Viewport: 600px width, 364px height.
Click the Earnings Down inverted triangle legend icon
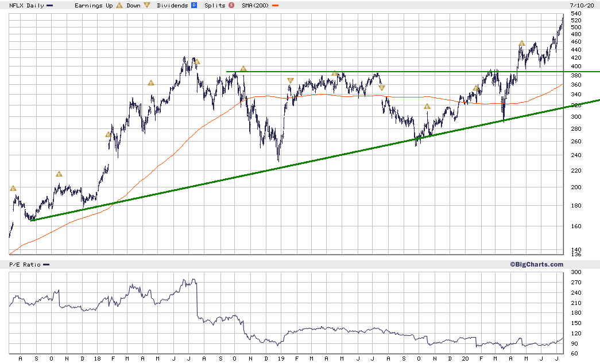pyautogui.click(x=147, y=5)
